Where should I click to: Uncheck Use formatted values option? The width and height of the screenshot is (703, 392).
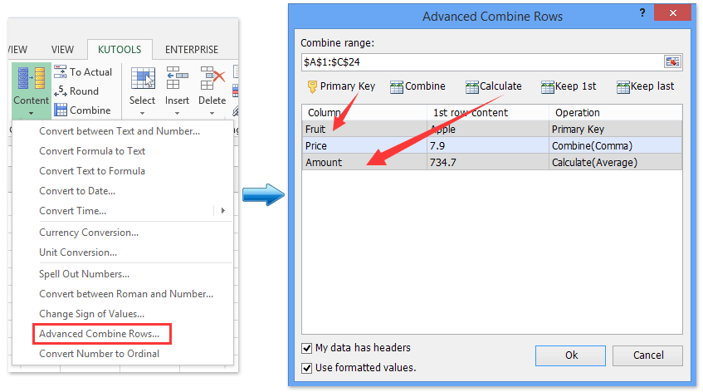click(308, 367)
